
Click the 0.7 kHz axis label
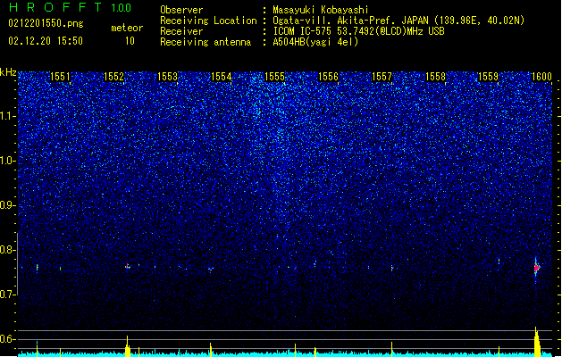(x=8, y=295)
